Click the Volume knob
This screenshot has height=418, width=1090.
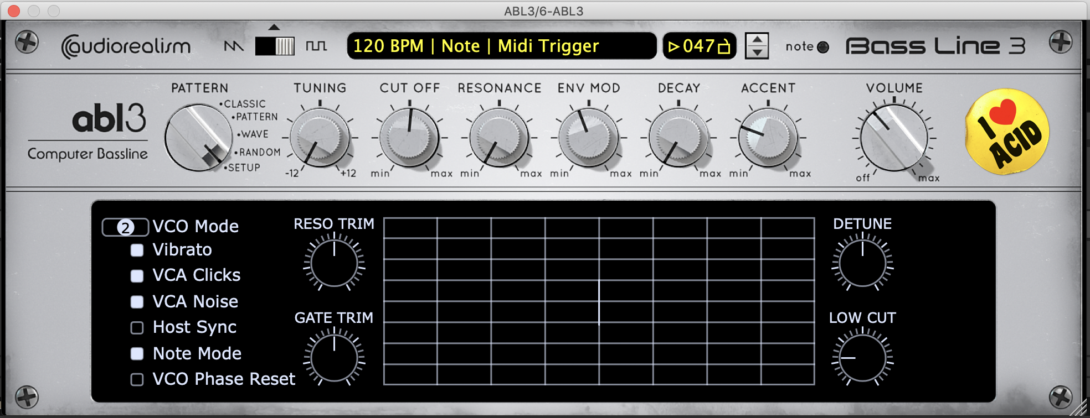[893, 137]
